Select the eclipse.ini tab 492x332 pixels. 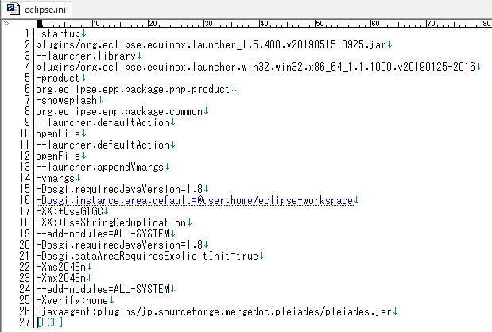37,9
